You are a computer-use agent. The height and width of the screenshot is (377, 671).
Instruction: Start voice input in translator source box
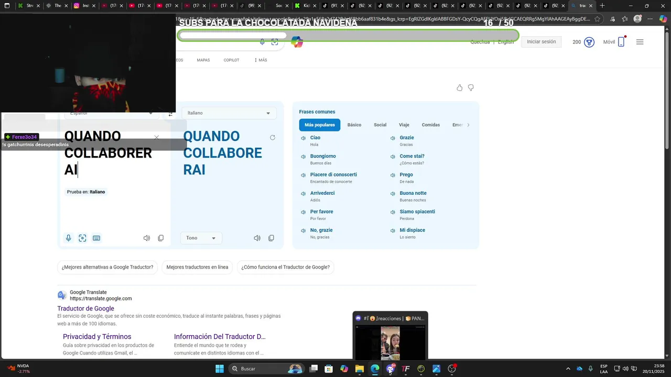68,238
